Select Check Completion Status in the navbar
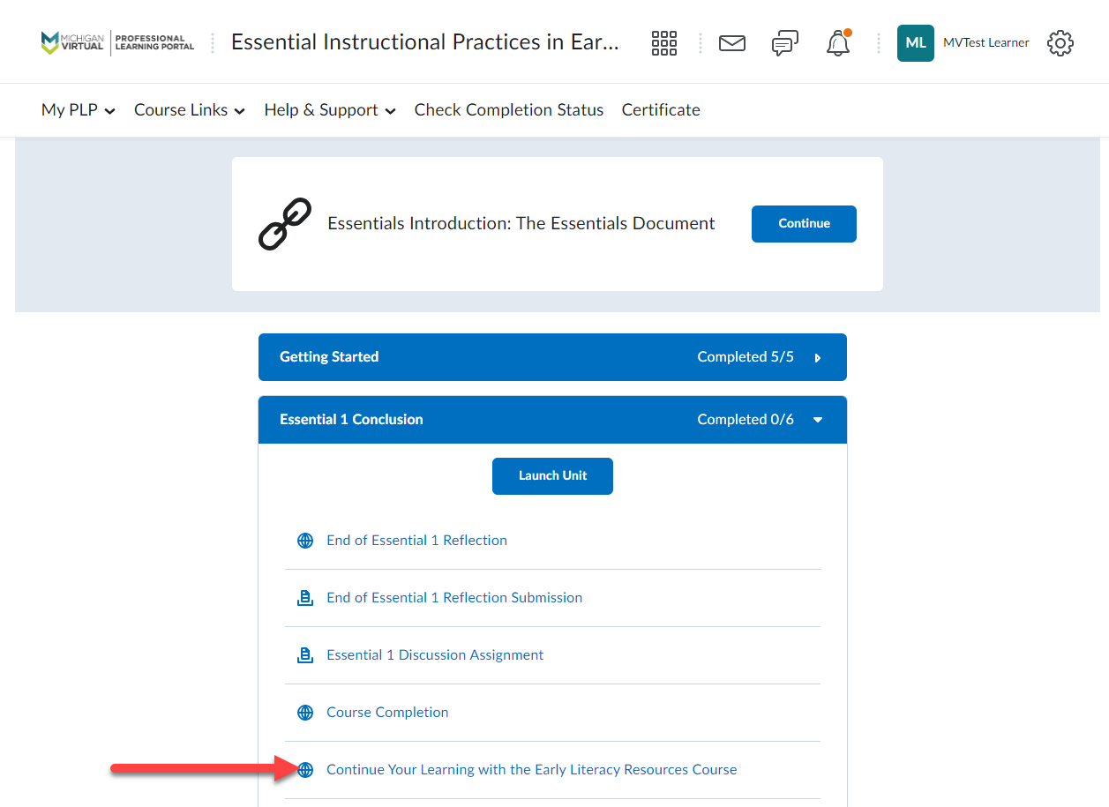 pyautogui.click(x=508, y=109)
